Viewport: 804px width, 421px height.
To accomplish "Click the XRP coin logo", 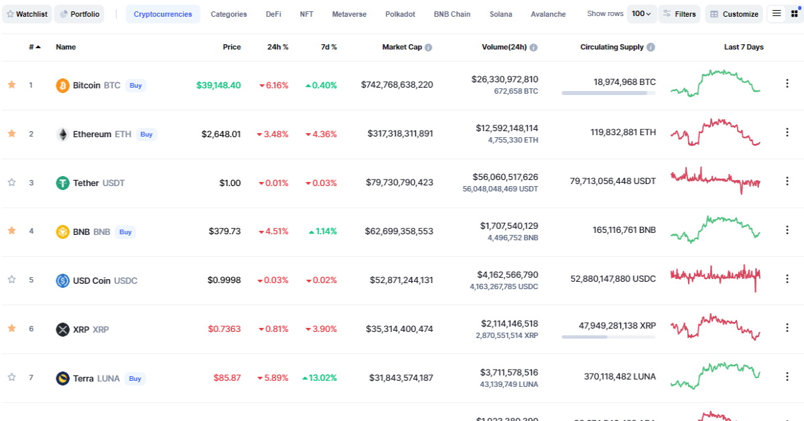I will tap(62, 329).
